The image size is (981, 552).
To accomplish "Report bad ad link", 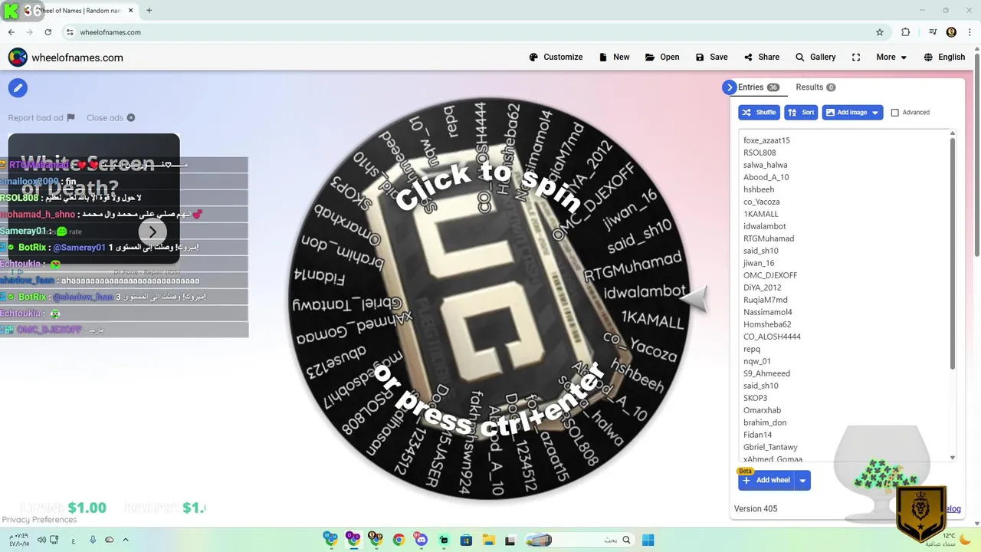I will coord(41,118).
